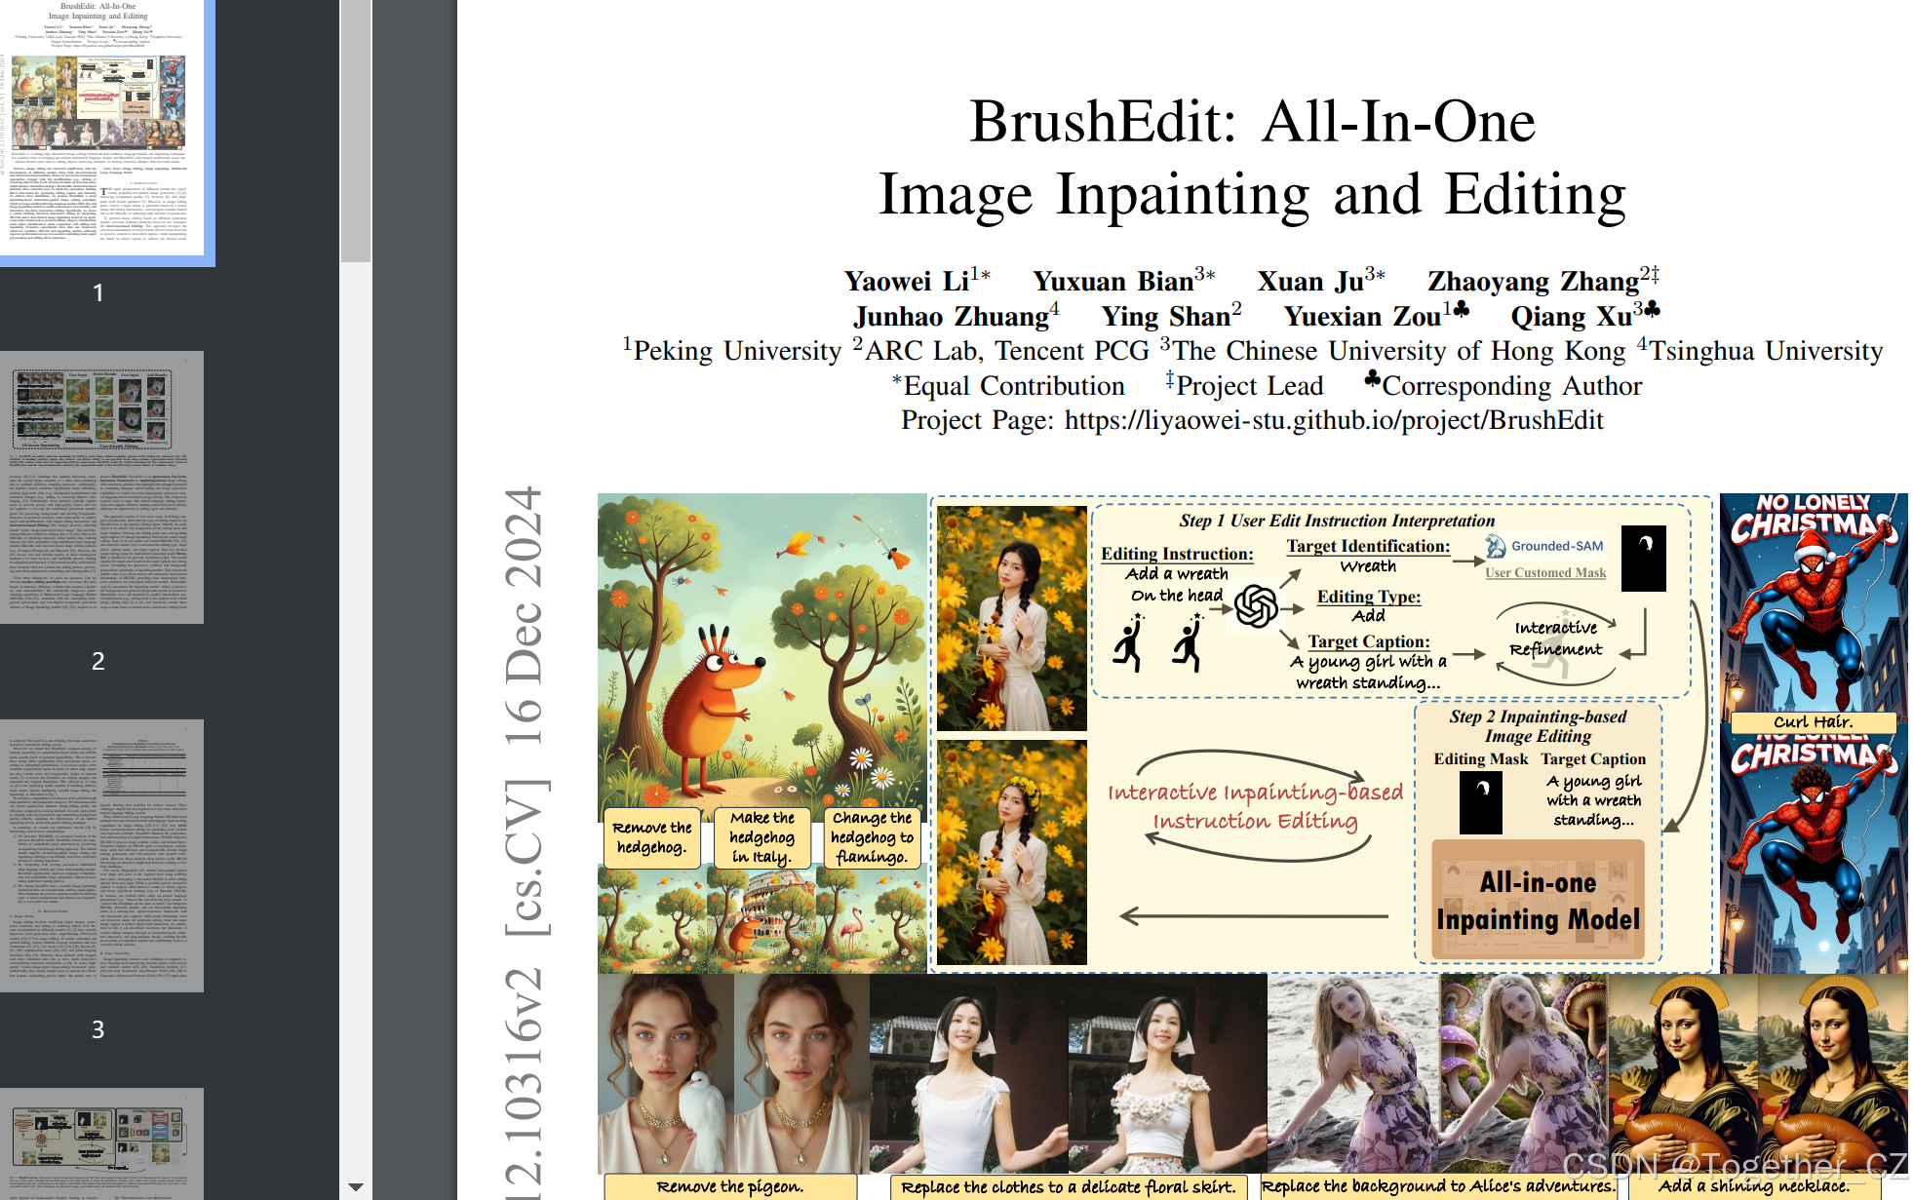Image resolution: width=1913 pixels, height=1200 pixels.
Task: Click the Remove the pigeon caption
Action: (729, 1186)
